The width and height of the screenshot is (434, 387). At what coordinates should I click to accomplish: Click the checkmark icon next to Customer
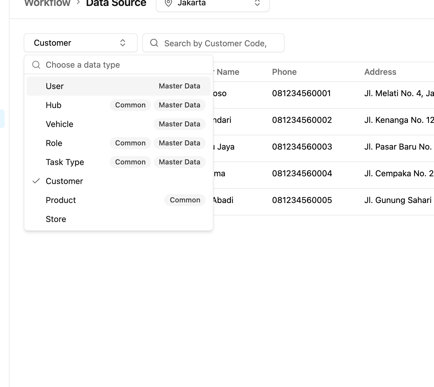coord(36,181)
